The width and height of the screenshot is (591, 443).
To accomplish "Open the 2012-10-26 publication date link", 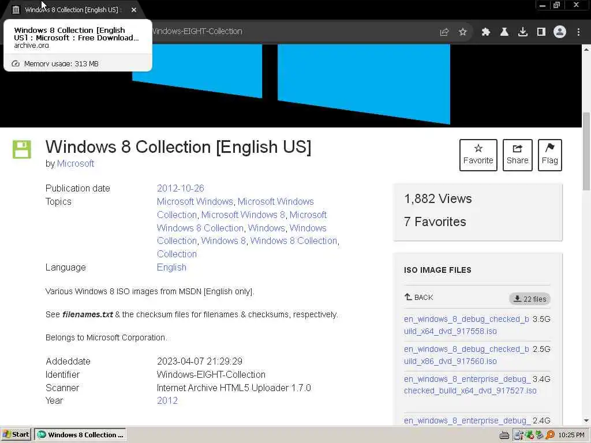I will click(x=180, y=188).
